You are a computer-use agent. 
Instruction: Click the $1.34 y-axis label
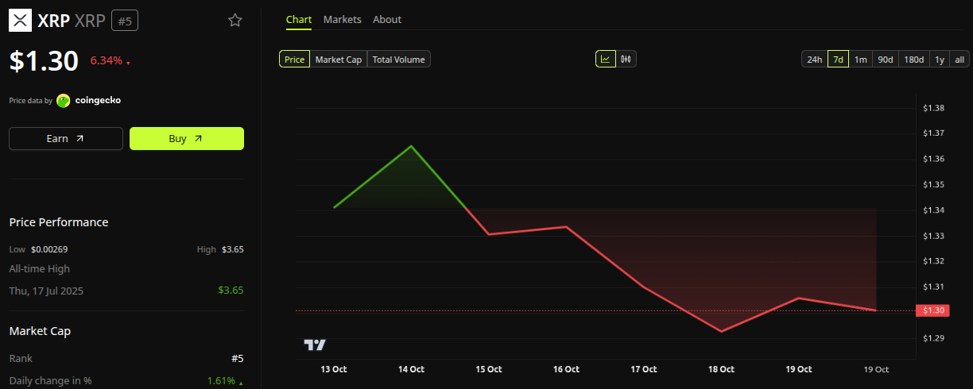coord(933,210)
